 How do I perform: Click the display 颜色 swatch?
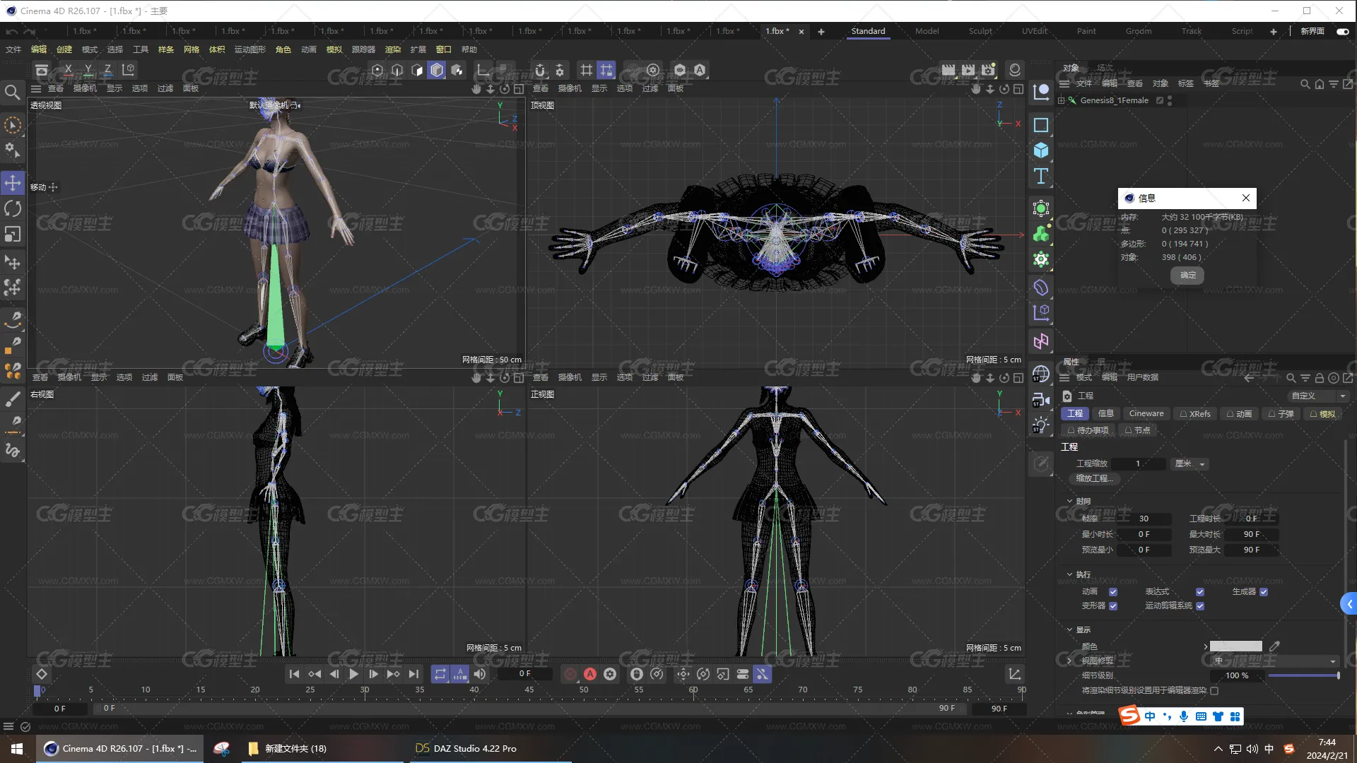1235,646
